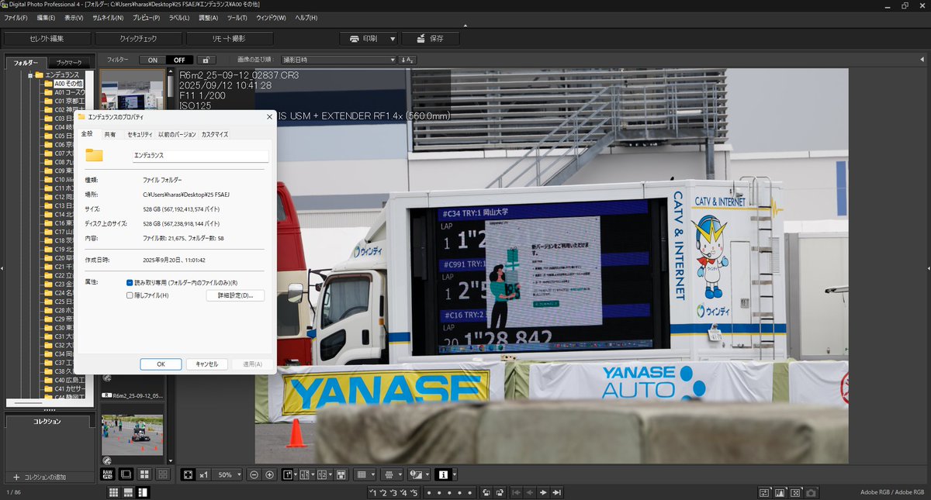Click the folder name field エンデュランス
This screenshot has height=500, width=931.
coord(200,155)
